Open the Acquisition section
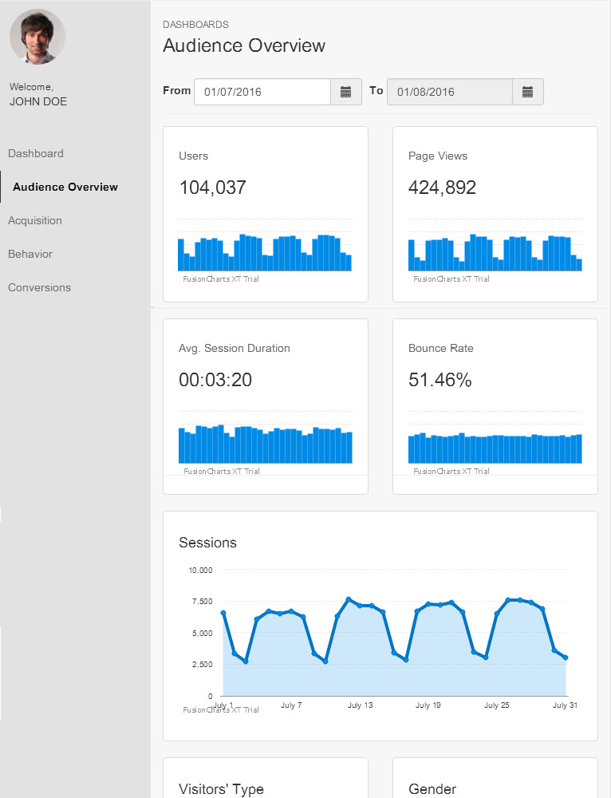The width and height of the screenshot is (611, 798). click(x=35, y=220)
